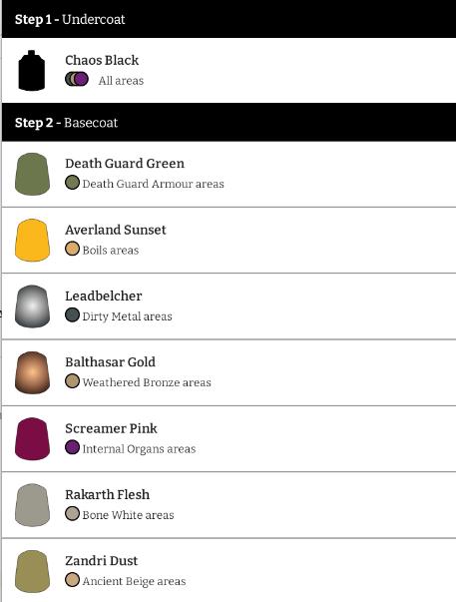Open the Leadbelcher paint title
Viewport: 456px width, 602px height.
103,297
